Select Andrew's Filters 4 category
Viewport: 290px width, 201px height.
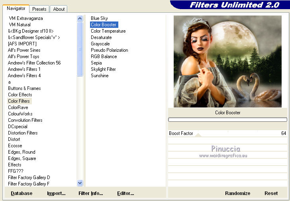coord(24,76)
